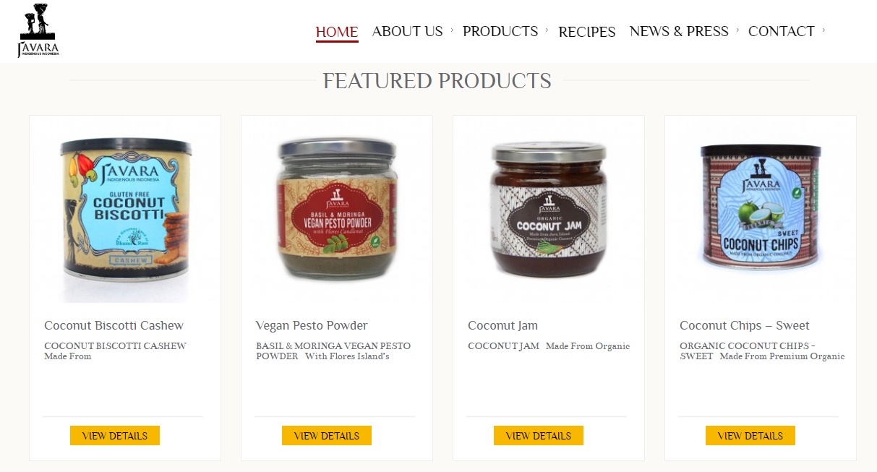Open the Recipes page
Image resolution: width=877 pixels, height=472 pixels.
[x=587, y=32]
